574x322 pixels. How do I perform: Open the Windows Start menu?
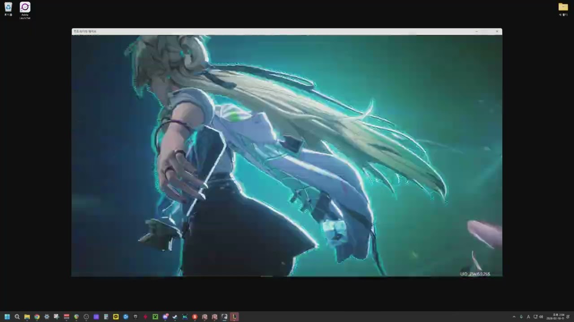[7, 317]
